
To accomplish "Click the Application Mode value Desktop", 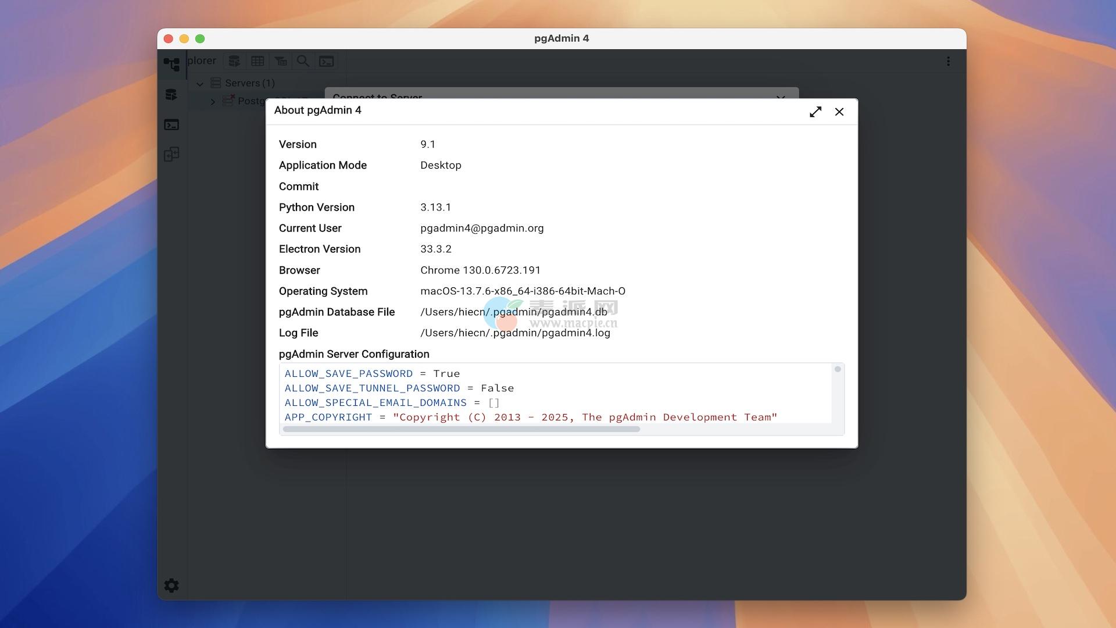I will pos(441,165).
